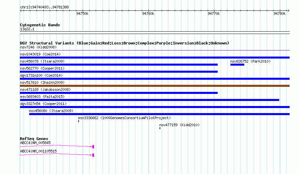
Task: Select the short nsv826752 blue bar
Action: pos(237,65)
